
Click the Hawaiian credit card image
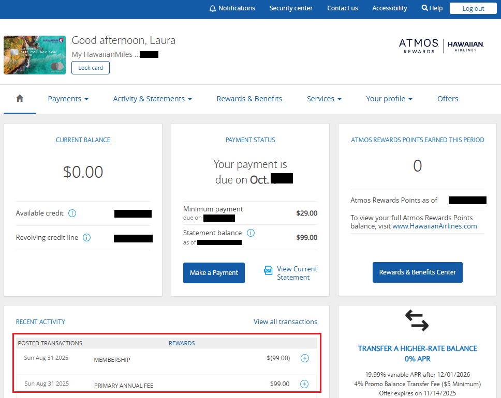(x=34, y=55)
